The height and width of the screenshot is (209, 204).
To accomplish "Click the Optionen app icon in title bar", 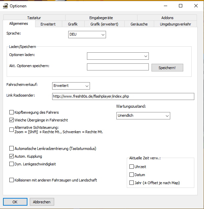I will (5, 6).
